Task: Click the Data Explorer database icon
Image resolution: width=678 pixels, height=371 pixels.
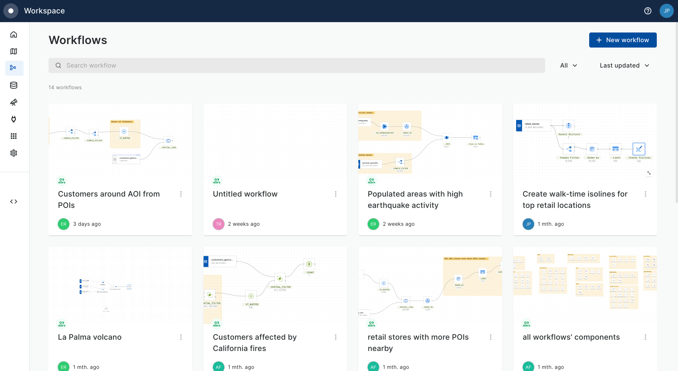Action: click(x=14, y=85)
